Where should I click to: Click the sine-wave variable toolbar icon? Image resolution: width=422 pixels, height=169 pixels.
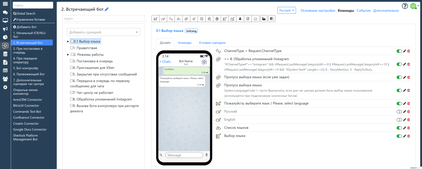(x=171, y=19)
